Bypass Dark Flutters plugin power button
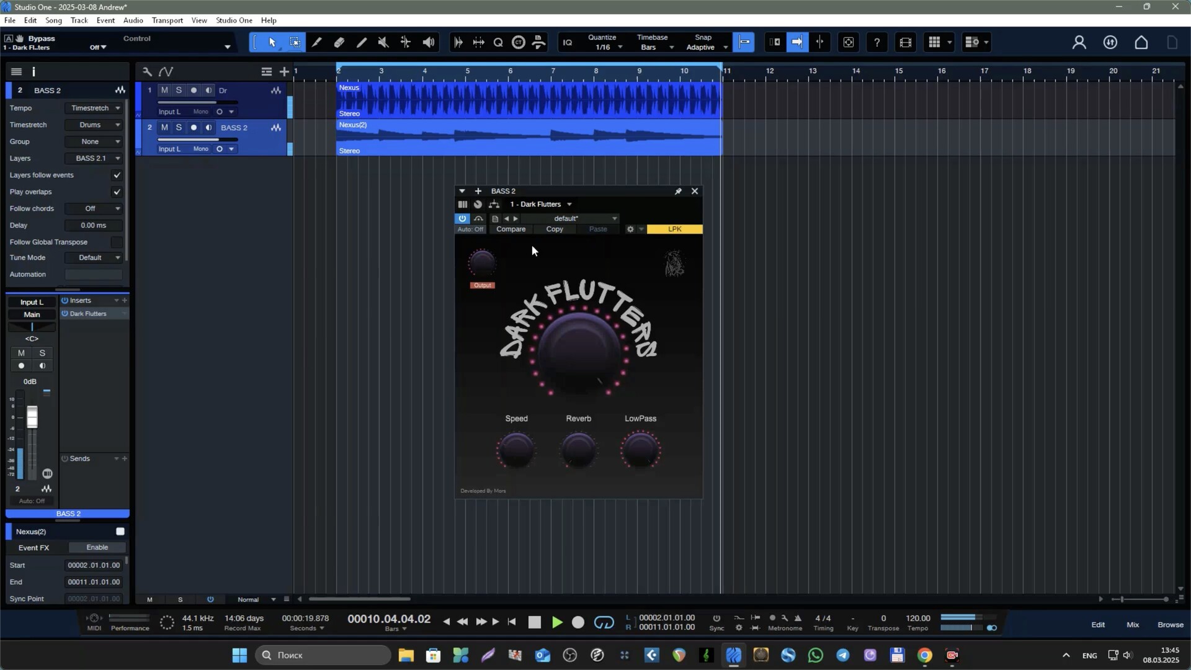Viewport: 1191px width, 670px height. click(462, 218)
